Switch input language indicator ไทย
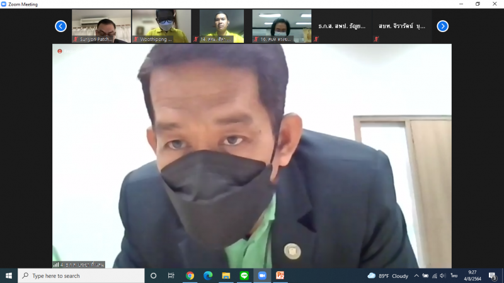504x283 pixels. coord(454,275)
